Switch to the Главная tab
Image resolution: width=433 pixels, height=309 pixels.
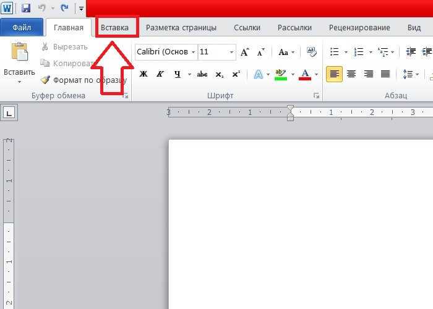[x=69, y=28]
